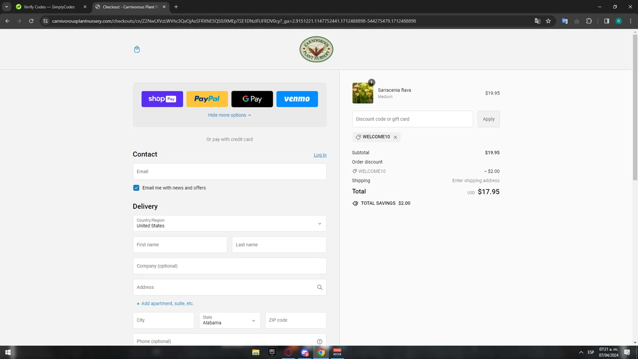Pay with Shop Pay
Image resolution: width=638 pixels, height=359 pixels.
[x=162, y=99]
